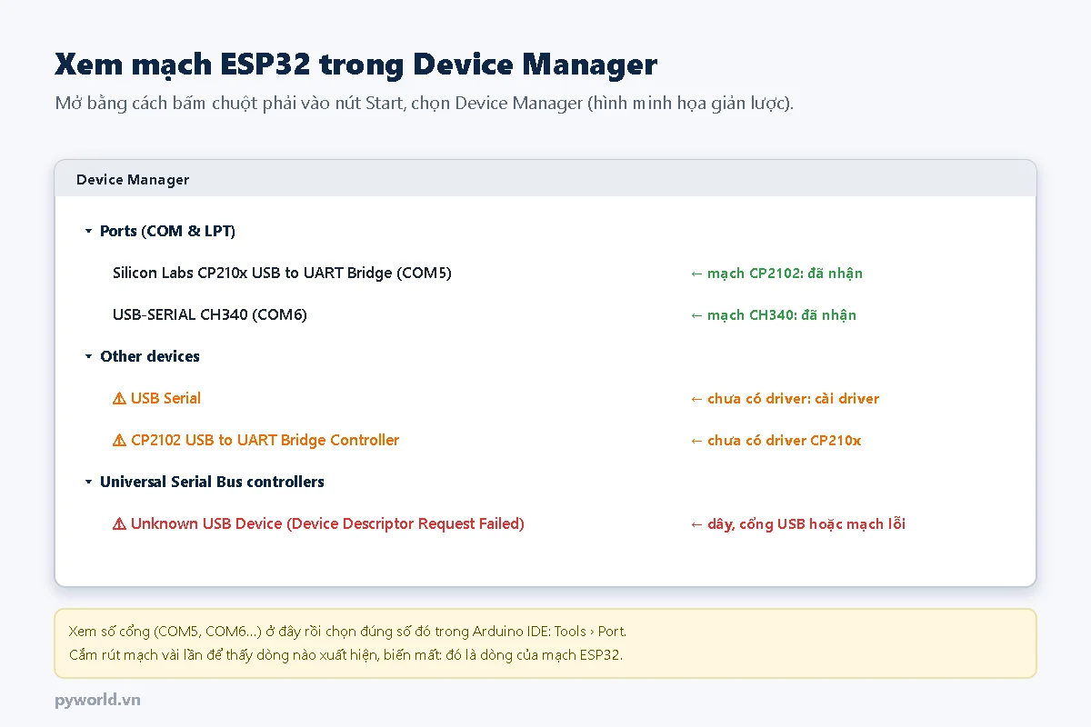Image resolution: width=1091 pixels, height=727 pixels.
Task: Click the Device Manager title bar text
Action: click(x=133, y=179)
